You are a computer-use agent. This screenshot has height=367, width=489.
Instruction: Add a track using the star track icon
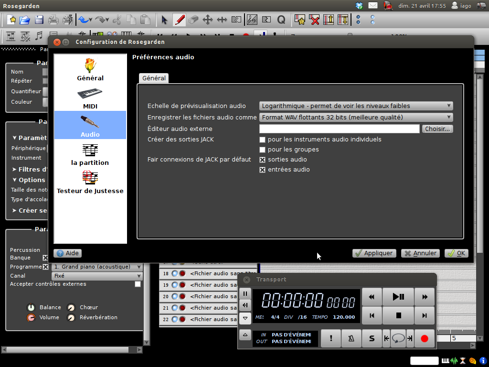[x=300, y=20]
